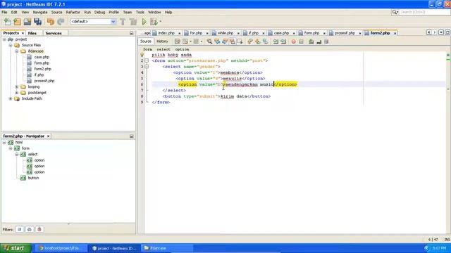Viewport: 451px width, 253px height.
Task: Click the History view button
Action: pyautogui.click(x=162, y=41)
